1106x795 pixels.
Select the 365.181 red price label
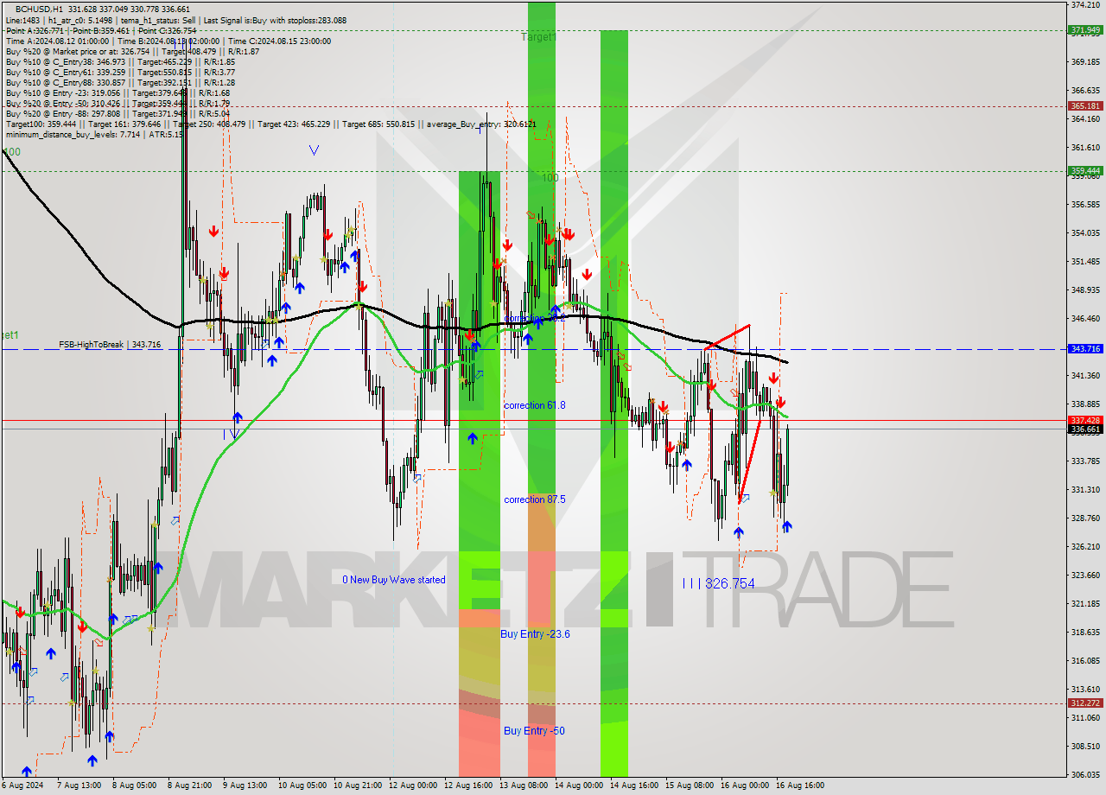tap(1085, 106)
